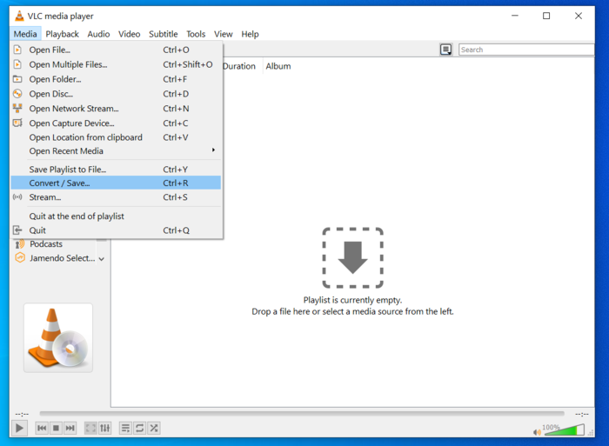
Task: Enable random shuffle playback
Action: click(x=154, y=428)
